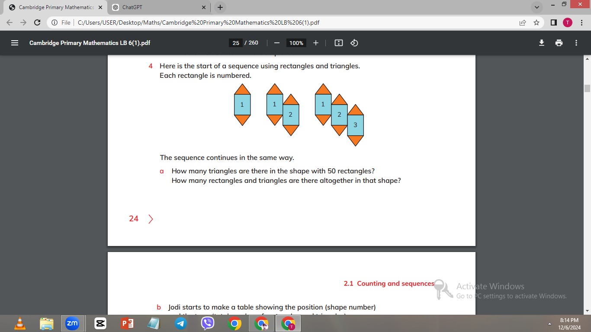Click the scrollbar down arrow
The width and height of the screenshot is (591, 332).
[587, 311]
